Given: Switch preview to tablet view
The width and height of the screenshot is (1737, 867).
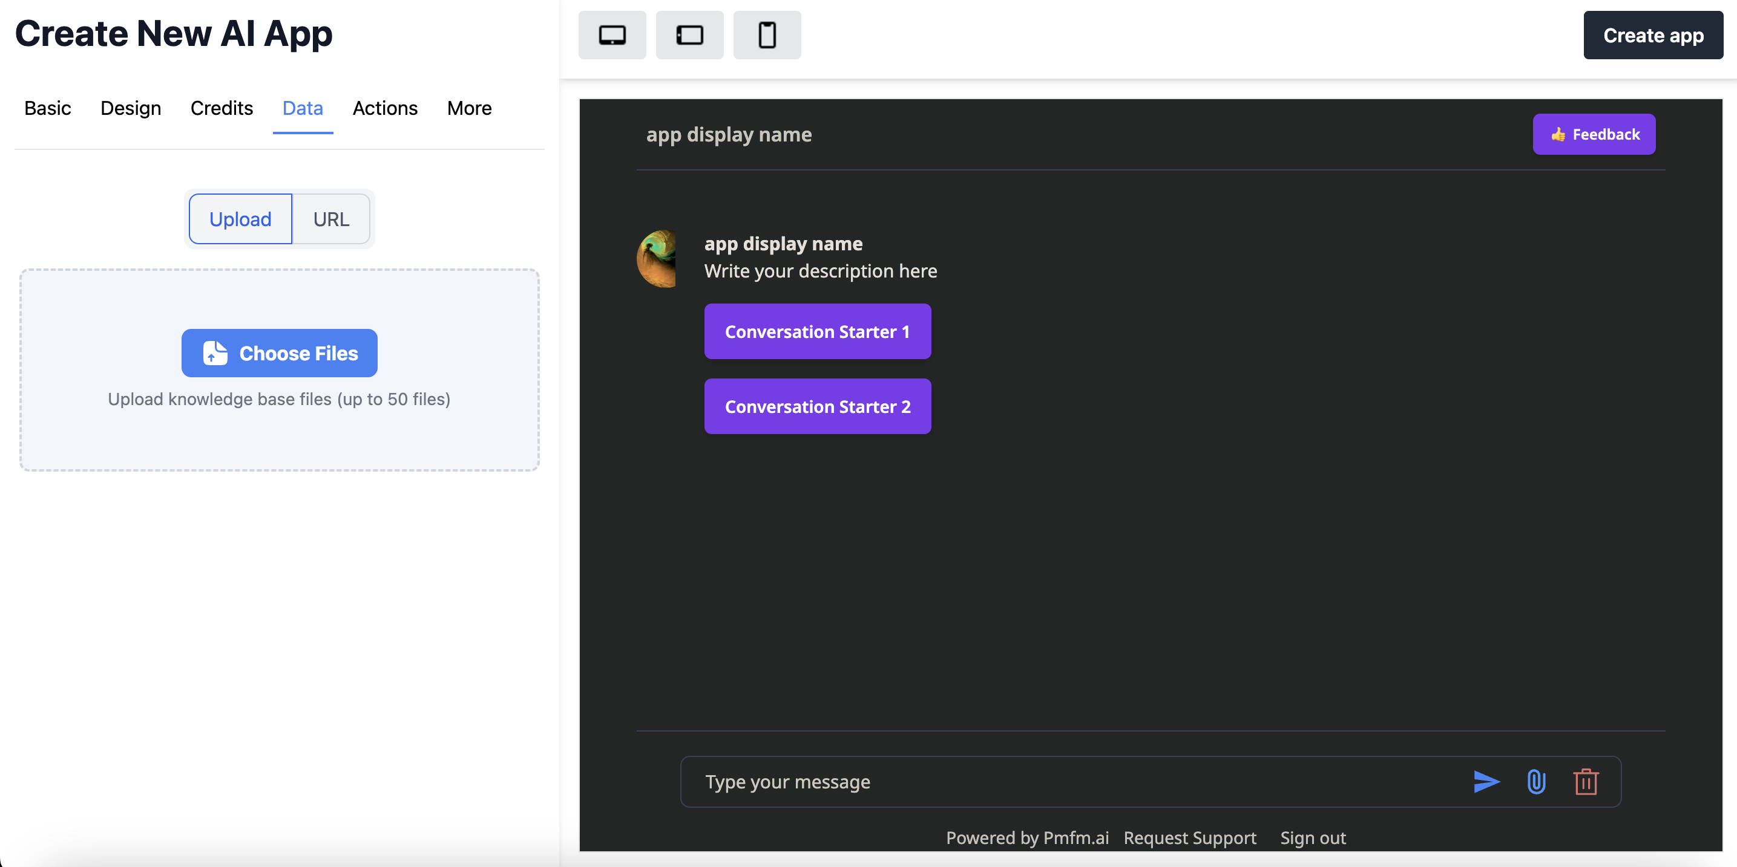Looking at the screenshot, I should 689,34.
